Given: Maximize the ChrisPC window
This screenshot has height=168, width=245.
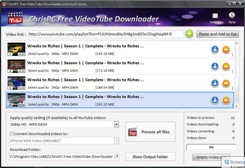Looking at the screenshot, I should (x=234, y=3).
